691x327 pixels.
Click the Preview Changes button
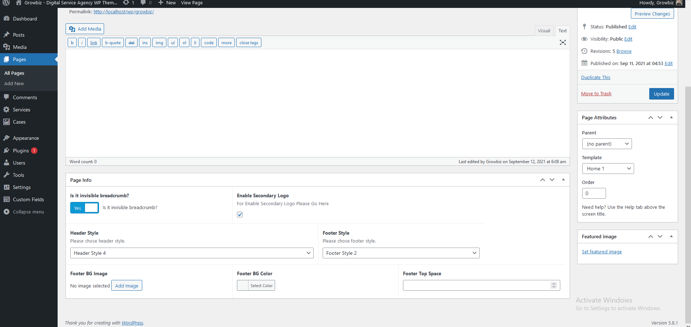coord(652,14)
